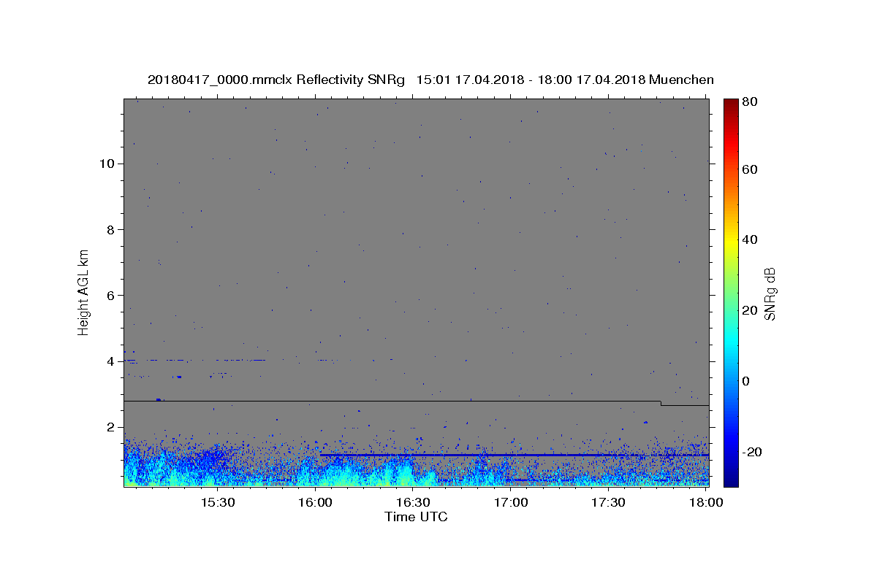Screen dimensions: 877x584
Task: Select the 'Time UTC' x-axis label
Action: (416, 517)
